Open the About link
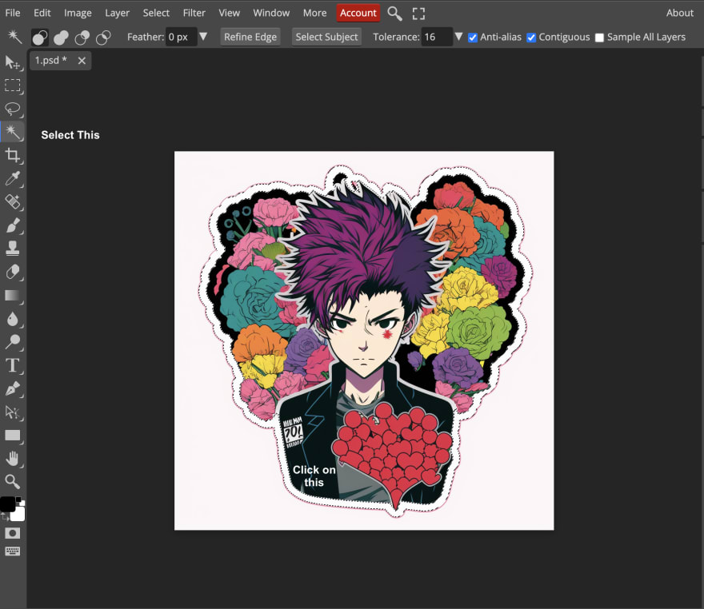The height and width of the screenshot is (609, 704). tap(680, 13)
